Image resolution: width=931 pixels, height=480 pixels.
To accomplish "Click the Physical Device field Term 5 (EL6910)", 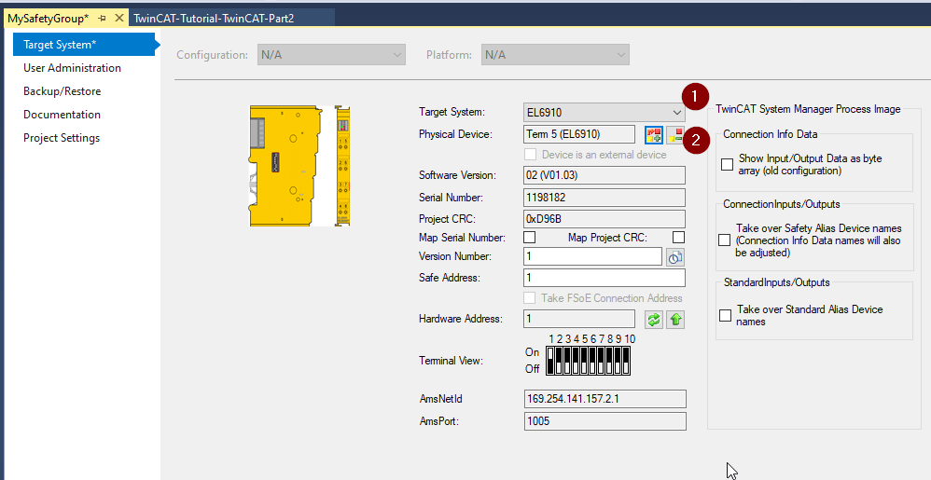I will point(579,134).
